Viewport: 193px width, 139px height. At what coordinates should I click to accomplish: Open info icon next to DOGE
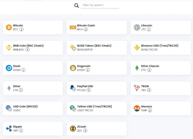click(x=88, y=70)
